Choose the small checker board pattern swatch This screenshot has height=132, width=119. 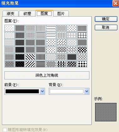pos(82,43)
